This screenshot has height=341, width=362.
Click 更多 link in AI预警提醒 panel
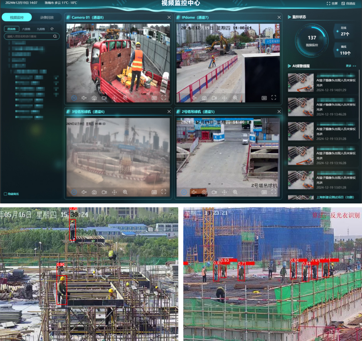(x=350, y=66)
